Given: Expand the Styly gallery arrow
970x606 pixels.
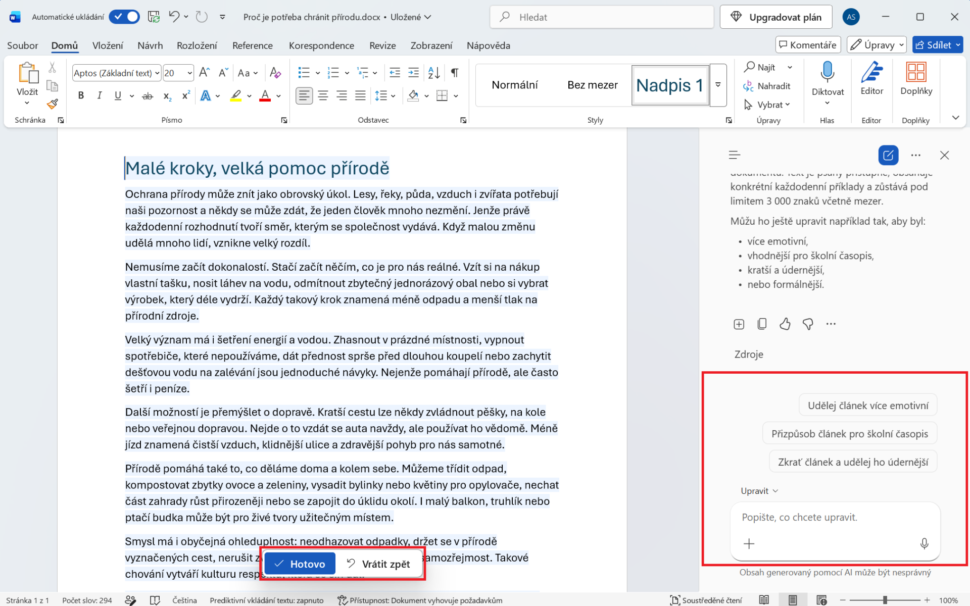Looking at the screenshot, I should 718,85.
